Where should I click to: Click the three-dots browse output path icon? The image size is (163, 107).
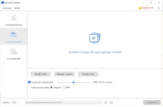click(x=106, y=102)
